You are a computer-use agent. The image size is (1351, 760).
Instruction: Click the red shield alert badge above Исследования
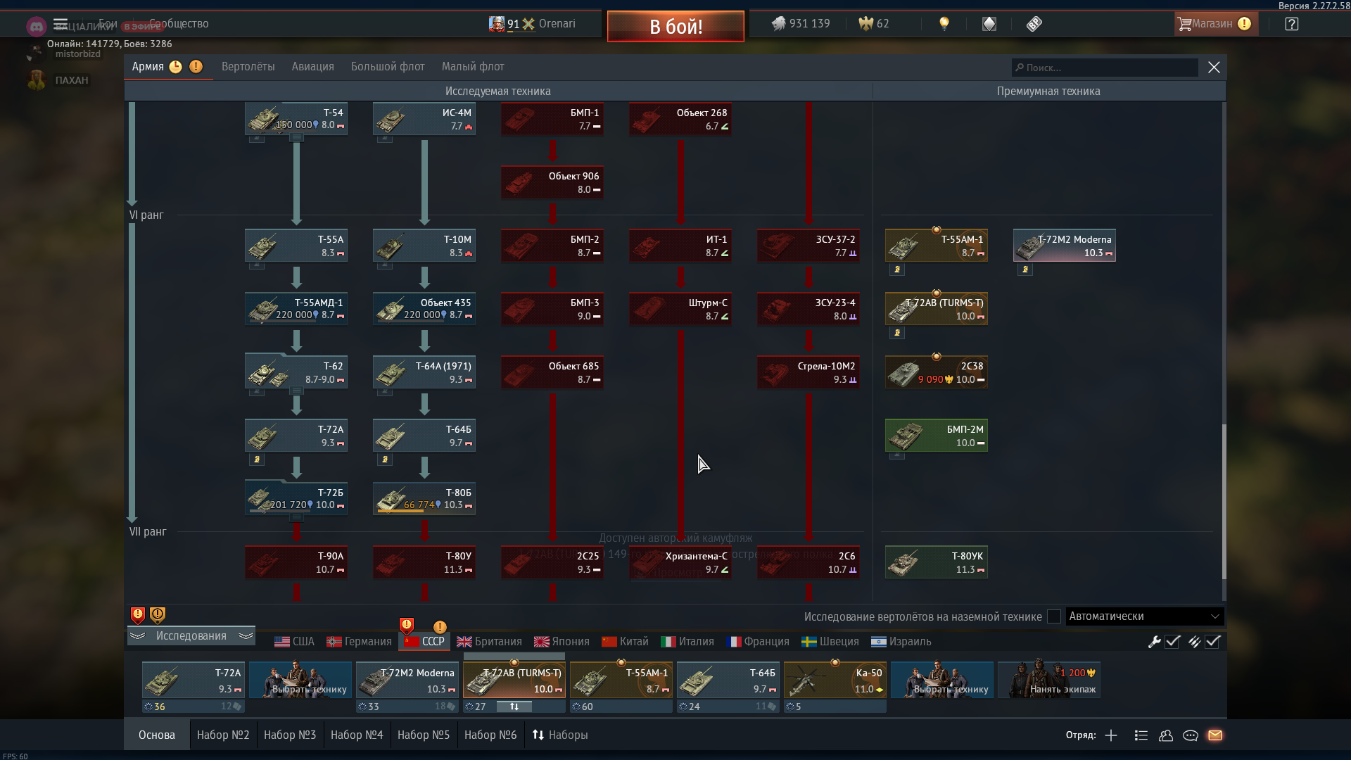coord(138,616)
